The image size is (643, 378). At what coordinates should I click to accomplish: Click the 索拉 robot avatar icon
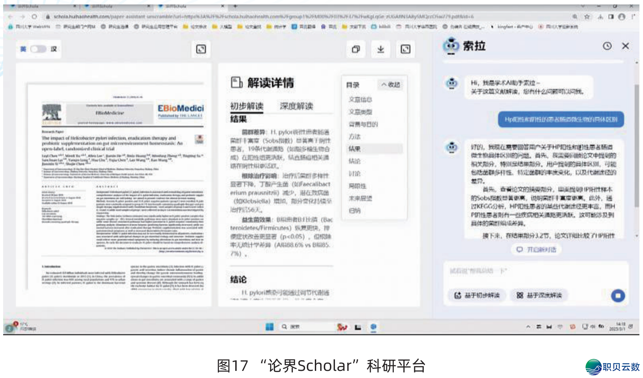[x=452, y=46]
